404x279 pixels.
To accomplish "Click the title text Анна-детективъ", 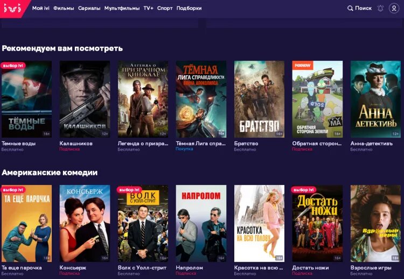I will (x=372, y=144).
